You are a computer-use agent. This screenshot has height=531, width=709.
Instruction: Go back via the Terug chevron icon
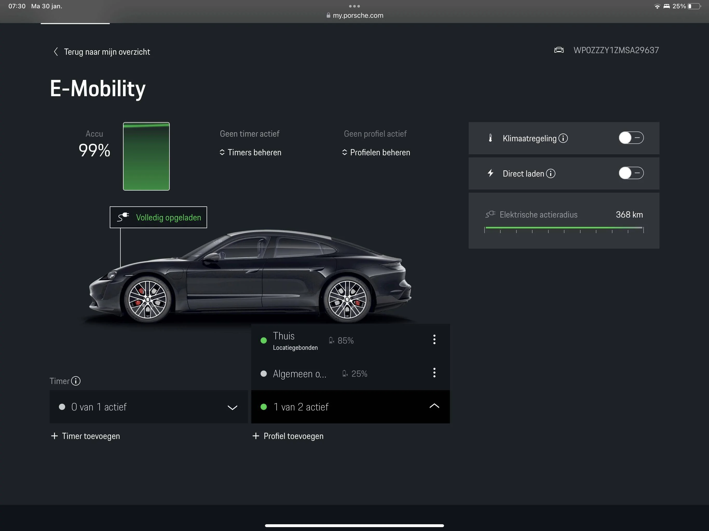click(56, 52)
